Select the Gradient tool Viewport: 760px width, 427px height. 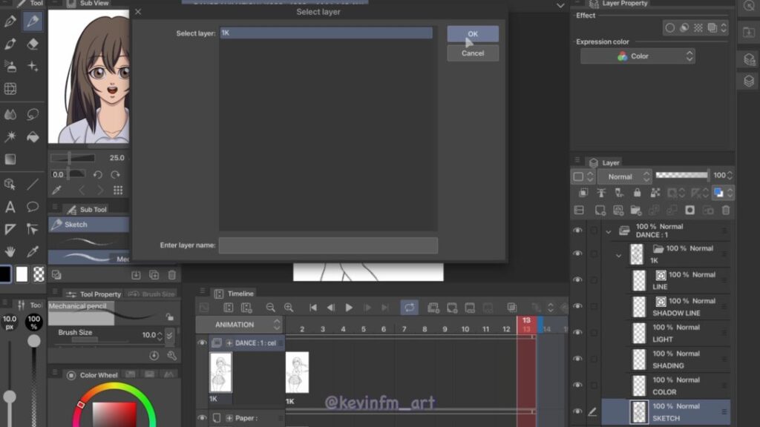point(10,159)
